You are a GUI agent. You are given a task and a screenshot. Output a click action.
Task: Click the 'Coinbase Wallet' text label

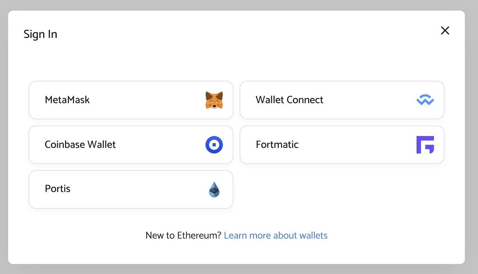click(x=80, y=145)
